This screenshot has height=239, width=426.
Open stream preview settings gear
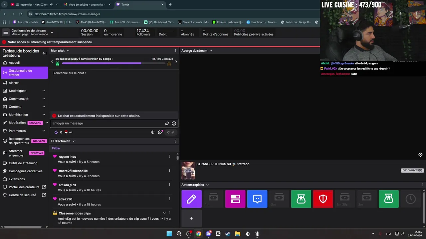tap(420, 155)
